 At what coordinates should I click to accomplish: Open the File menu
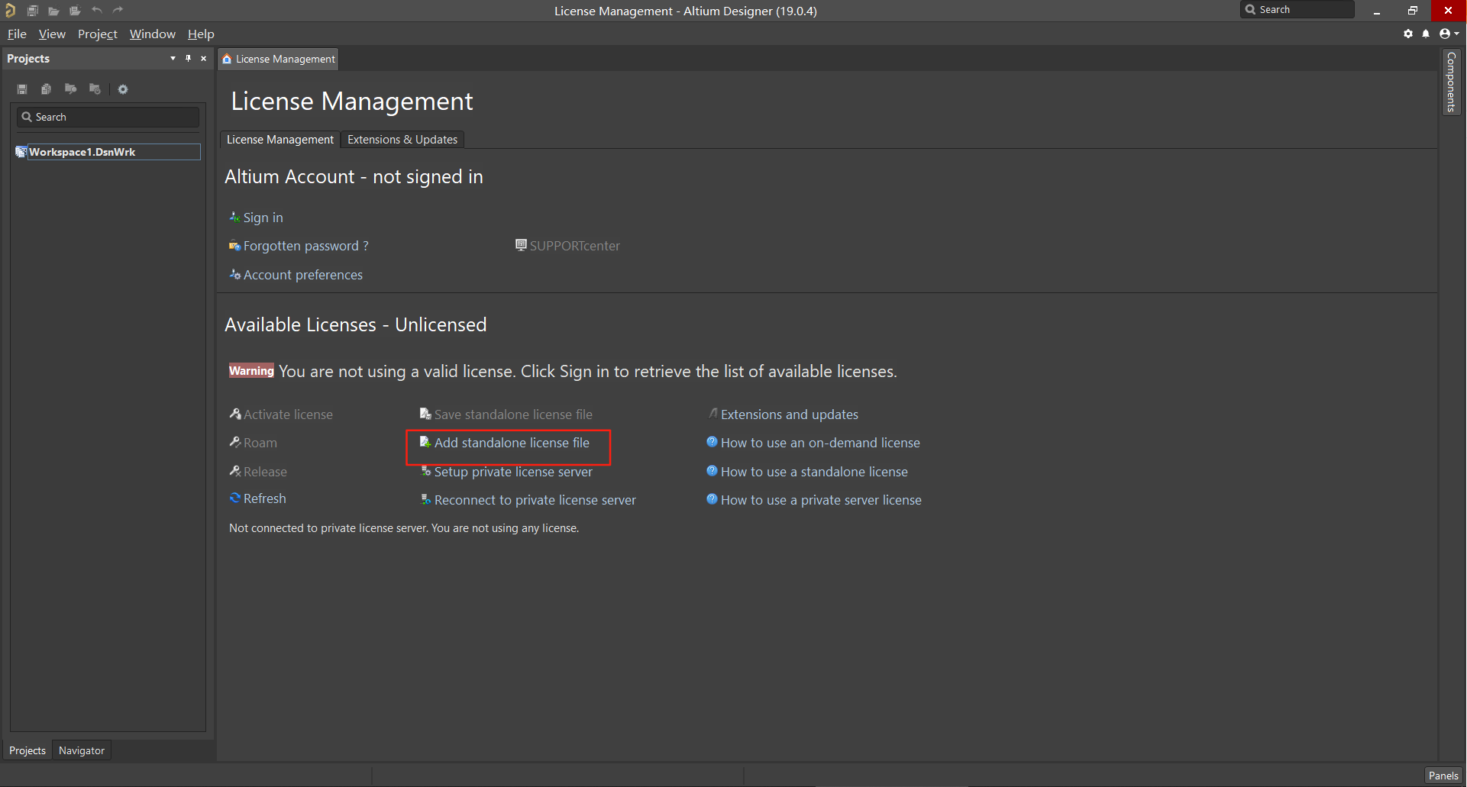click(17, 34)
